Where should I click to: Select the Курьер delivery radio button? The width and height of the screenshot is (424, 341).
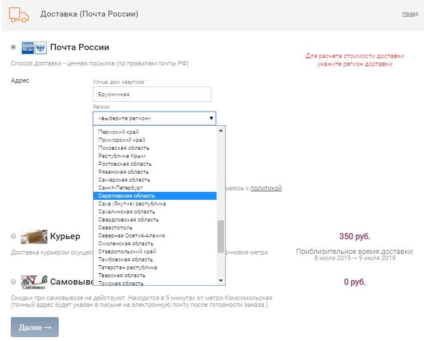point(13,236)
